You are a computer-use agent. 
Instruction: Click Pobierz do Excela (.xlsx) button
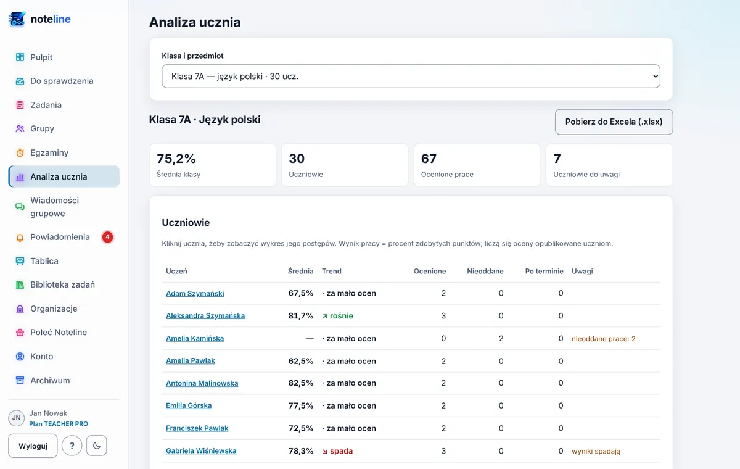(x=614, y=122)
